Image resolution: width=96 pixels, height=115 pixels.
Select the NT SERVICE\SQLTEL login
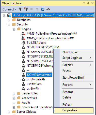tap(40, 56)
